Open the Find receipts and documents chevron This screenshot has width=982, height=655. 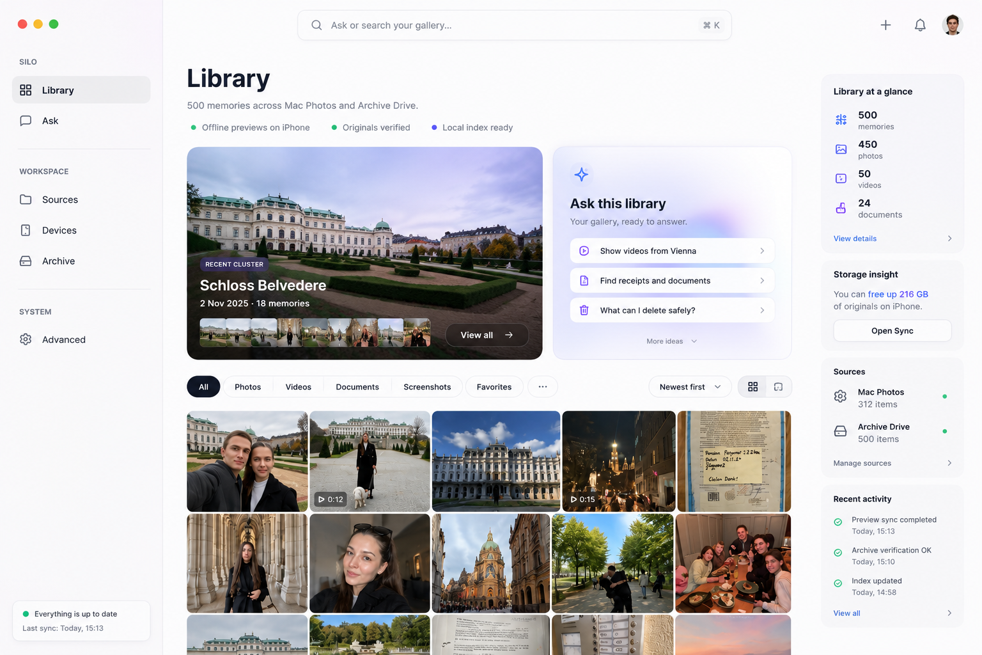762,281
